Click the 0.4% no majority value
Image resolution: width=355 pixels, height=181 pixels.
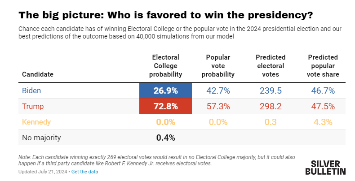pos(165,138)
